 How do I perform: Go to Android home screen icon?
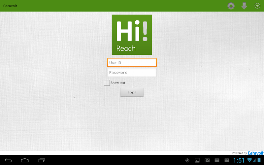tap(25, 160)
